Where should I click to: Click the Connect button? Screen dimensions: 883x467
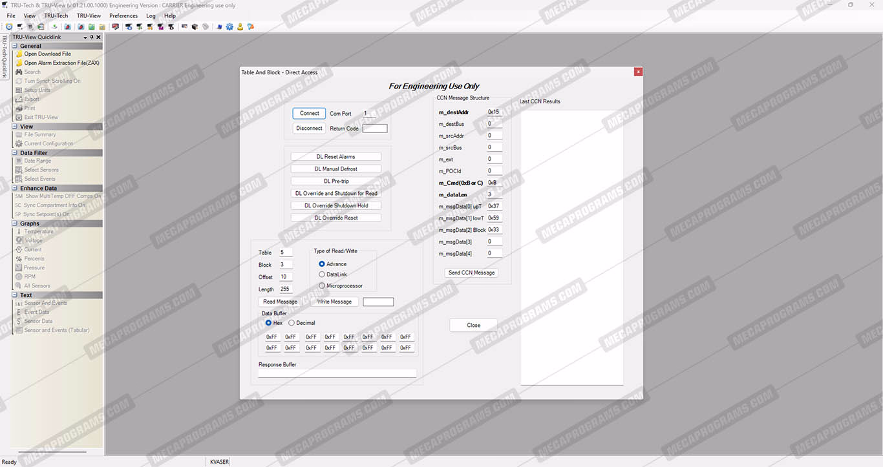(x=309, y=113)
